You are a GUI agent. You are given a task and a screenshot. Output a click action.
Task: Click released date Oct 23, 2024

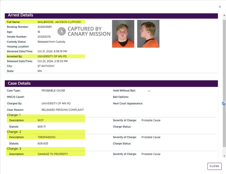(53, 61)
